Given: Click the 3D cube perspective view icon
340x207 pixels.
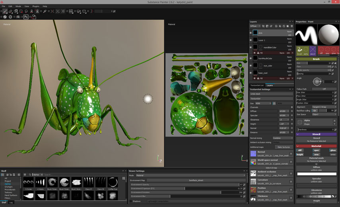Looking at the screenshot, I should point(84,11).
